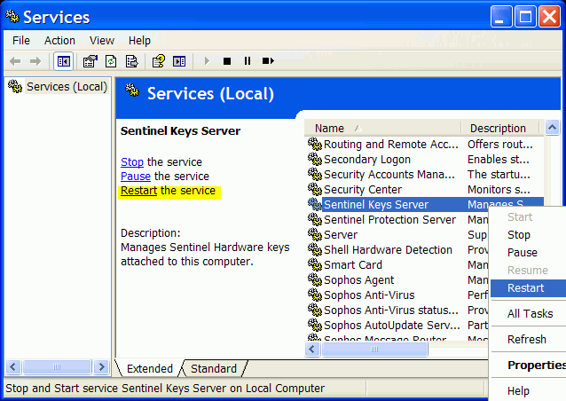This screenshot has width=566, height=401.
Task: Maximize the Services window
Action: (x=525, y=17)
